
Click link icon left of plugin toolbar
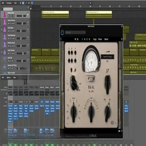[x=61, y=39]
